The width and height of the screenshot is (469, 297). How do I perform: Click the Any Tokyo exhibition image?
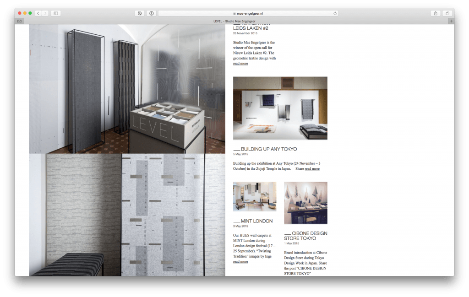tap(280, 108)
